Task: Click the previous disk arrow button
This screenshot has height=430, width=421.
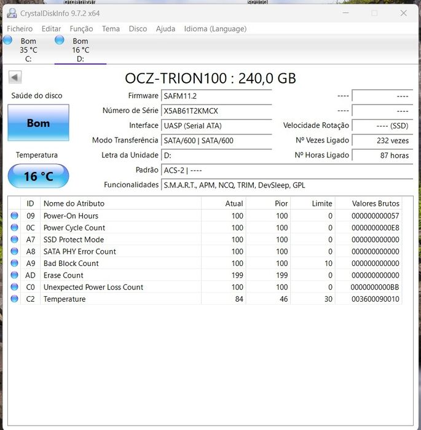Action: coord(15,77)
